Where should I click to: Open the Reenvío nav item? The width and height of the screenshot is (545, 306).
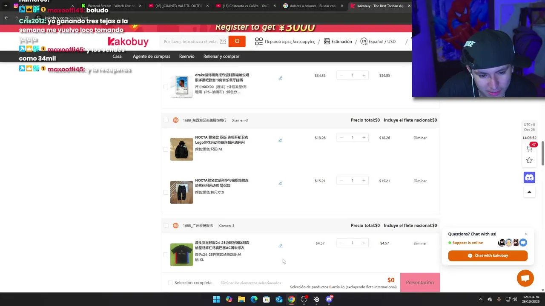186,56
